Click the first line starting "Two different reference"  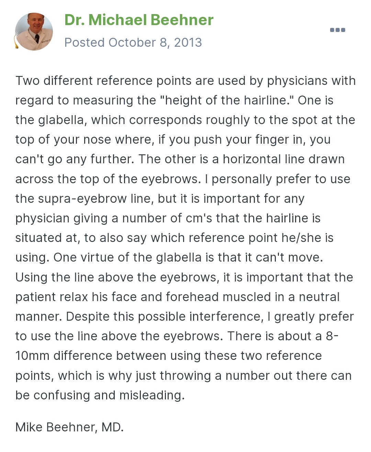coord(185,81)
